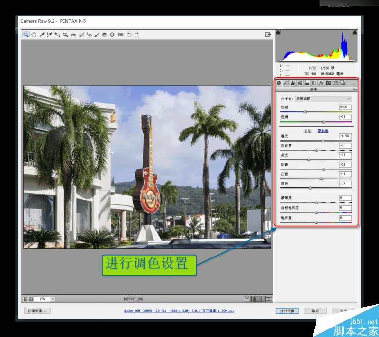Select the White Balance eyedropper tool

[42, 34]
